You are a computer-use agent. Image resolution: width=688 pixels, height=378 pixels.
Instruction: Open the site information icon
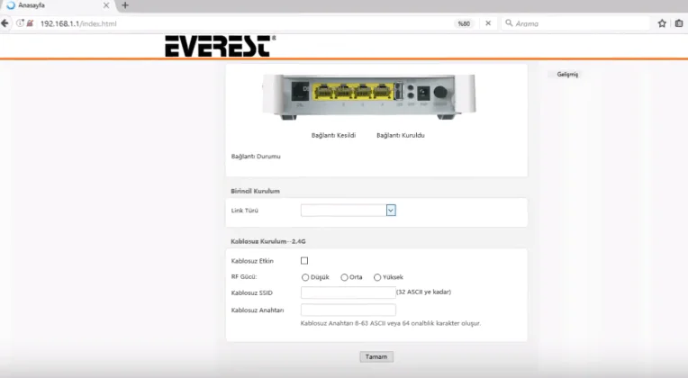point(20,23)
